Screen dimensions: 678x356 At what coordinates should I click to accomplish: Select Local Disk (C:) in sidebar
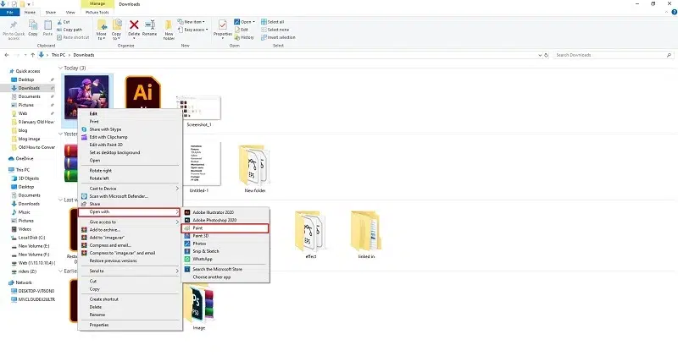click(x=28, y=238)
